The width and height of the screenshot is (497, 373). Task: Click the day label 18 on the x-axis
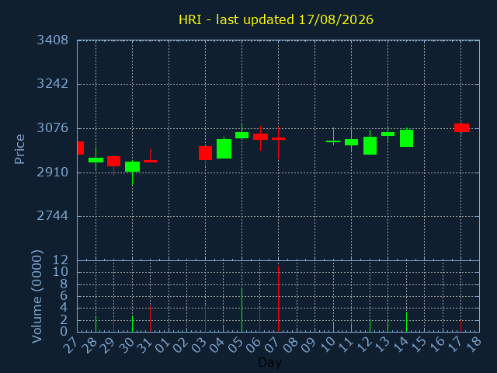[x=472, y=344]
